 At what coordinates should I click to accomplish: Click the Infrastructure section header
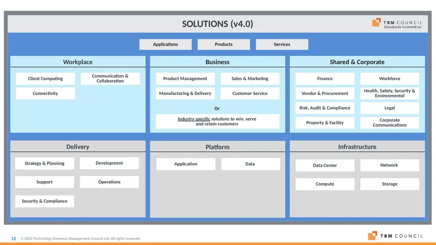pos(357,147)
